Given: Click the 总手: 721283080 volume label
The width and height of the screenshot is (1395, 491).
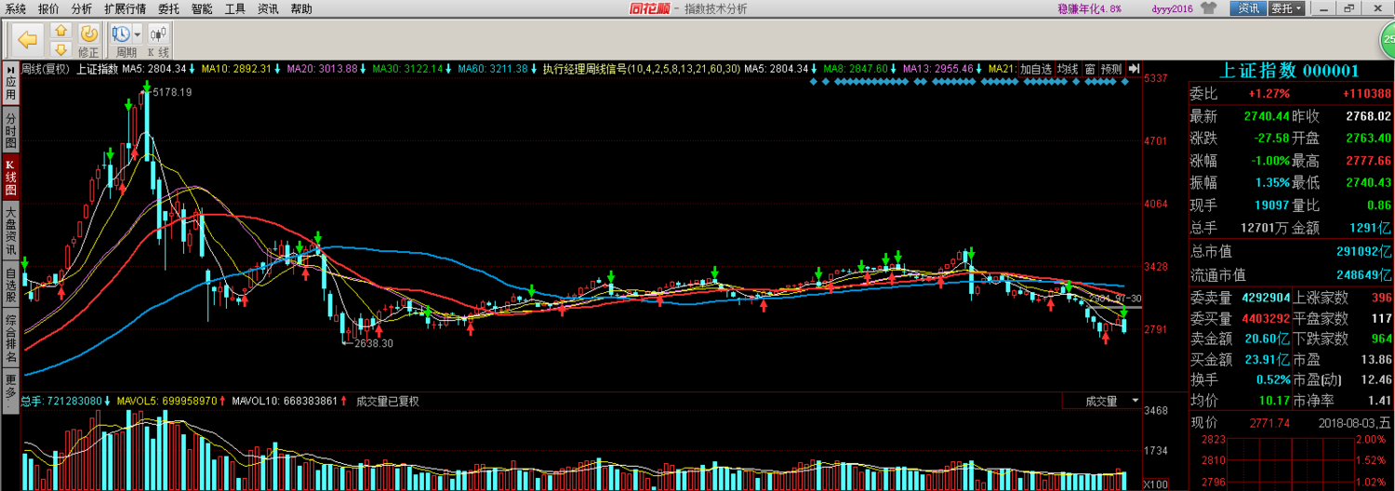Looking at the screenshot, I should coord(61,401).
